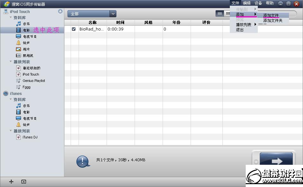
Task: Open the Fggg playlist icon
Action: (x=18, y=87)
